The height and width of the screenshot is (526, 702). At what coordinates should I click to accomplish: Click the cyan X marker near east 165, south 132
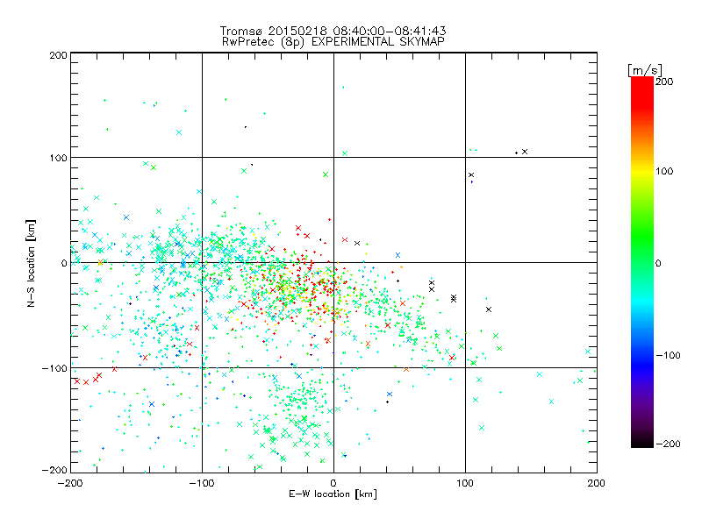click(551, 402)
